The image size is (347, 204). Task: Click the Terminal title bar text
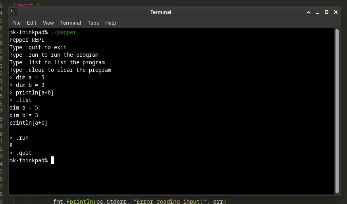[161, 12]
